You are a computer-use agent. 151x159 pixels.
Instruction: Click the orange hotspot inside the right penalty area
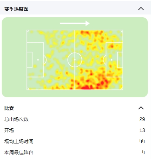tap(112, 46)
